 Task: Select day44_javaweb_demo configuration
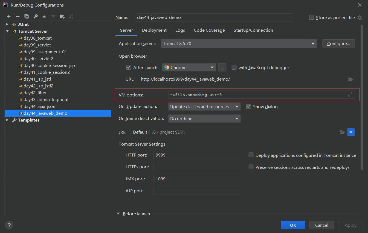tap(58, 113)
